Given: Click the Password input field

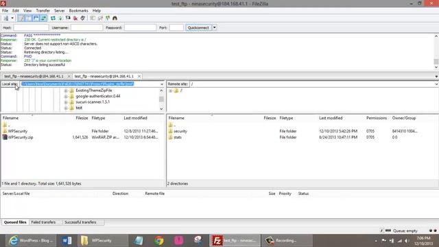Looking at the screenshot, I should point(140,27).
